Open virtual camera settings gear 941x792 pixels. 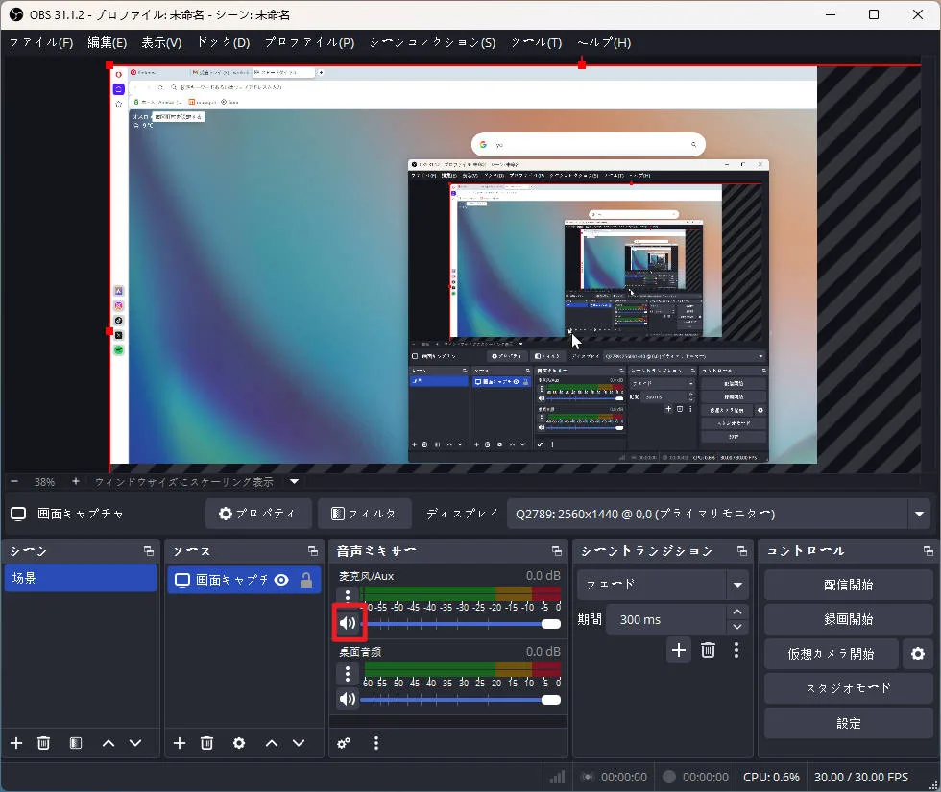pos(918,654)
